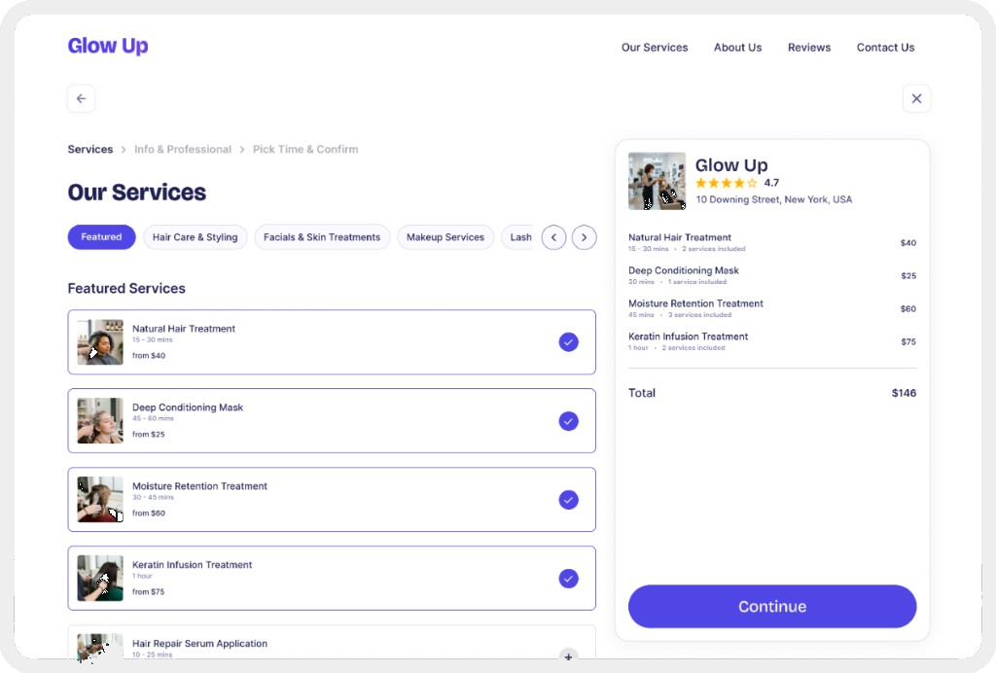Uncheck Deep Conditioning Mask service
996x673 pixels.
(568, 421)
